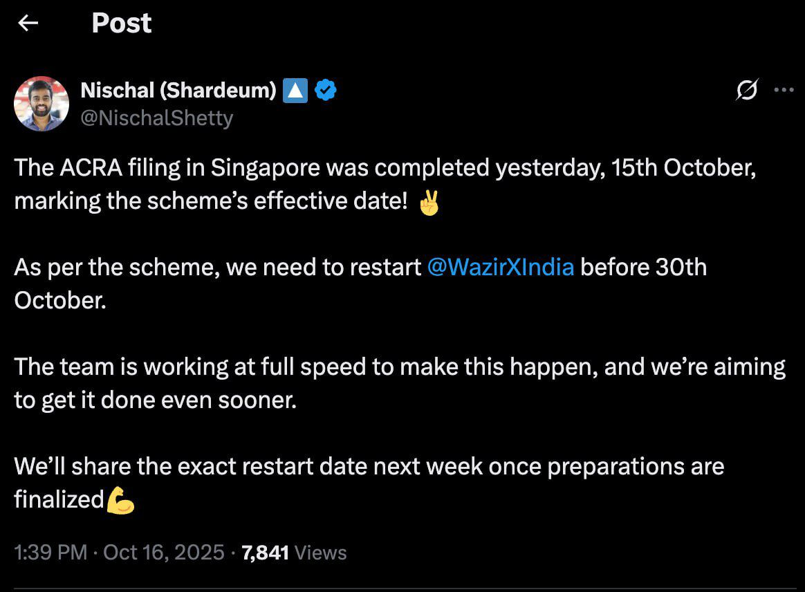Open the three-dot more options menu
Screen dimensions: 805x592
pos(784,90)
